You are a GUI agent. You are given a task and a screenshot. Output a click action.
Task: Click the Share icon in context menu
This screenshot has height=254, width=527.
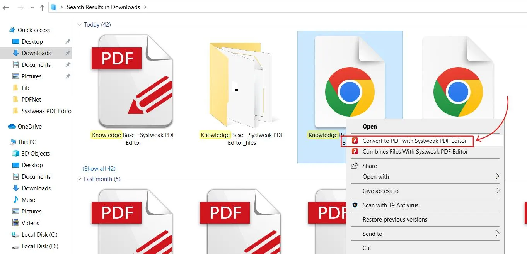[x=355, y=166]
